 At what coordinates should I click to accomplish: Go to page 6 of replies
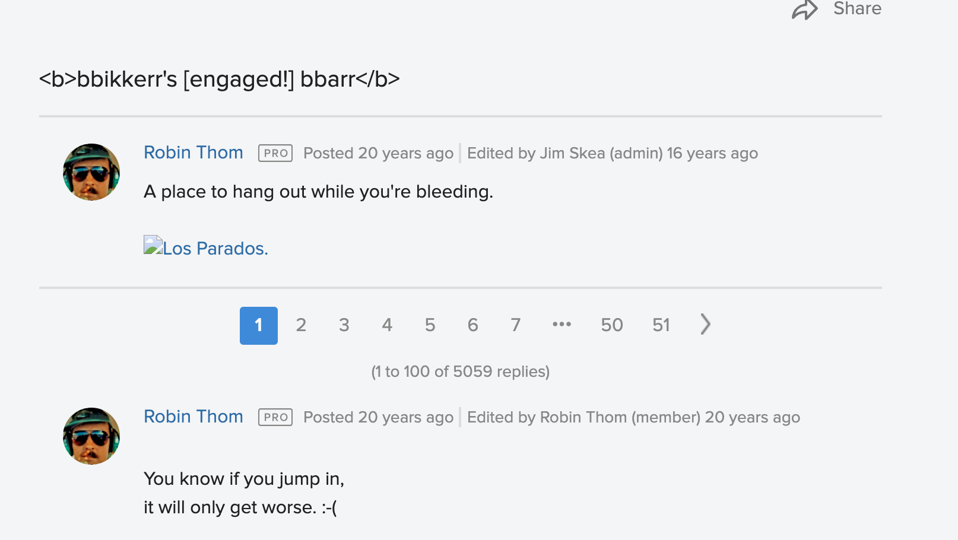tap(473, 325)
